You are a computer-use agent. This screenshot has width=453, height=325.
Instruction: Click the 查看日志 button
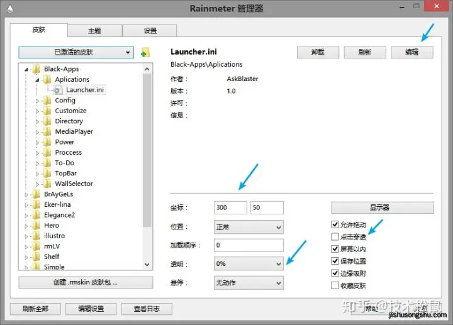[x=147, y=309]
